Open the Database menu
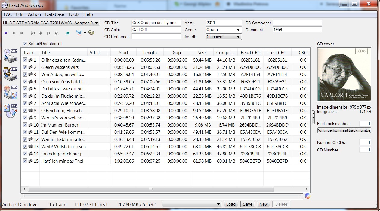 (54, 14)
